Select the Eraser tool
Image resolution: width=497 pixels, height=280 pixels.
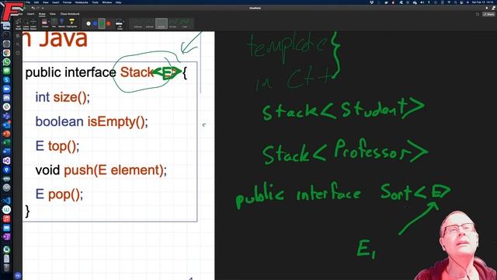point(45,23)
